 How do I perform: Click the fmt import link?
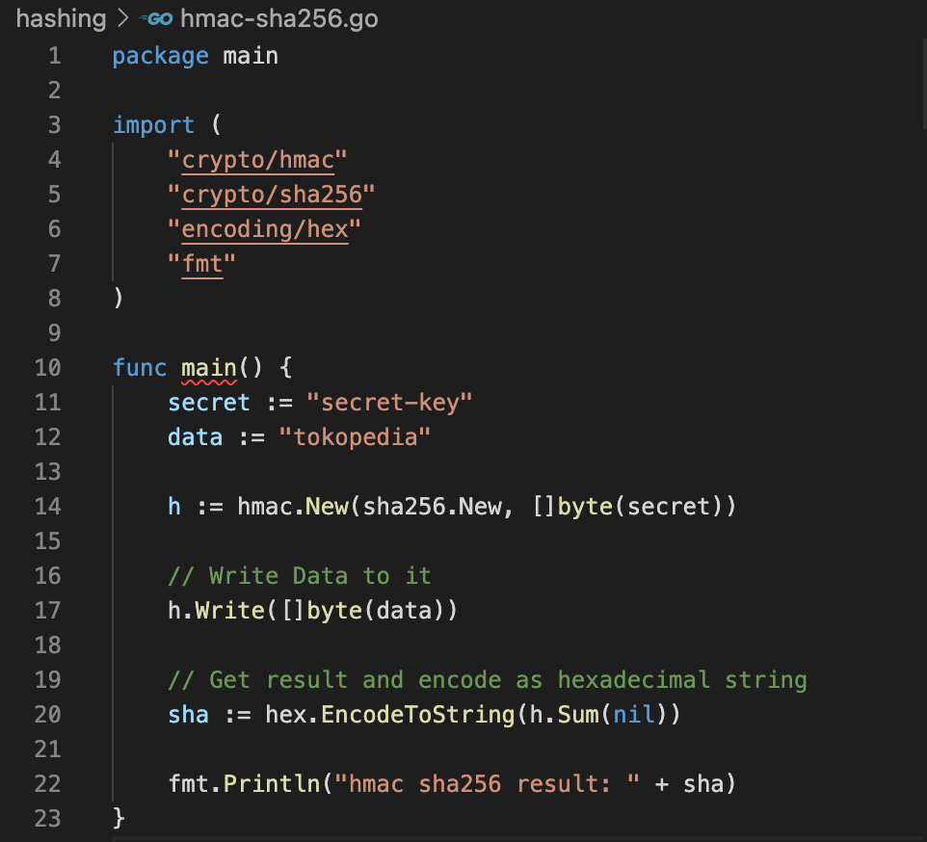click(x=201, y=263)
